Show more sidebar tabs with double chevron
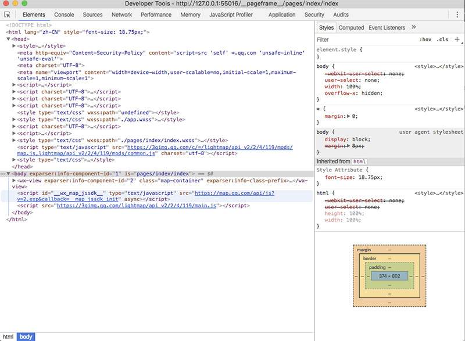 click(x=413, y=27)
